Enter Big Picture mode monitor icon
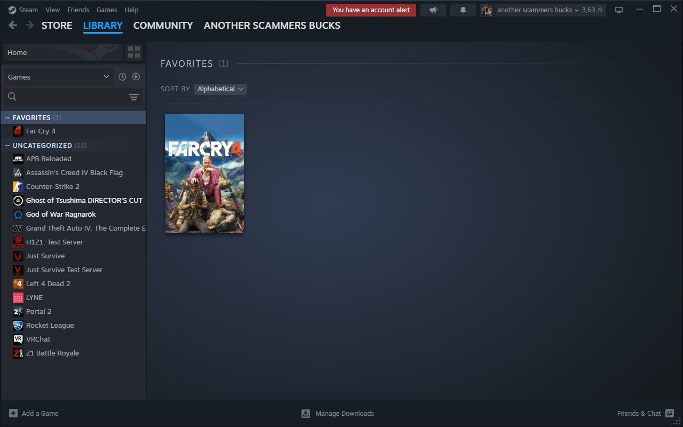The height and width of the screenshot is (427, 683). tap(619, 10)
